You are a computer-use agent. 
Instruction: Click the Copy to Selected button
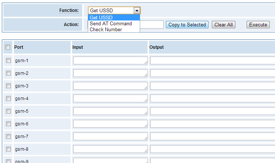[187, 25]
